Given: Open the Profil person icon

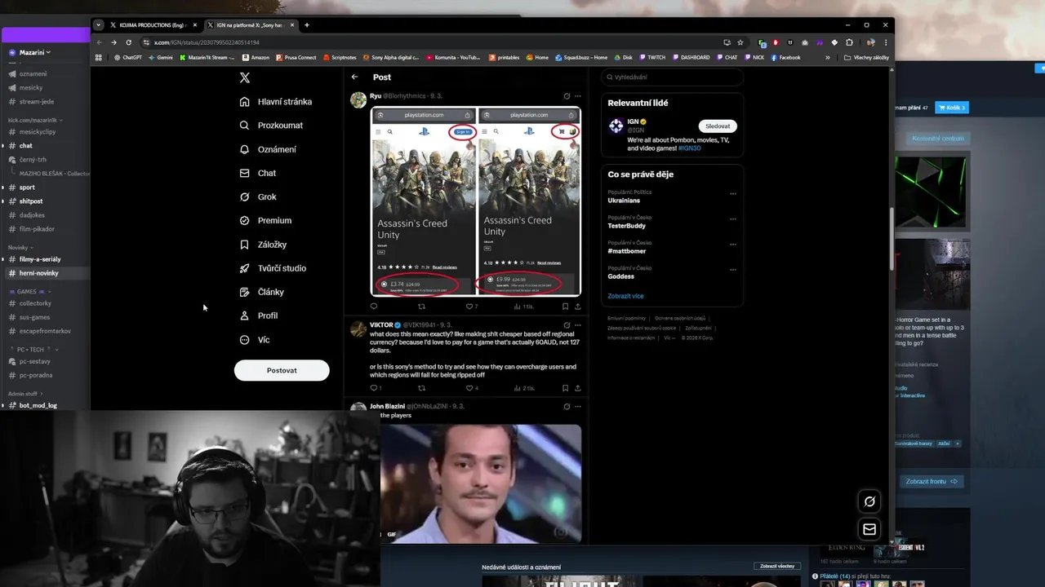Looking at the screenshot, I should click(244, 316).
